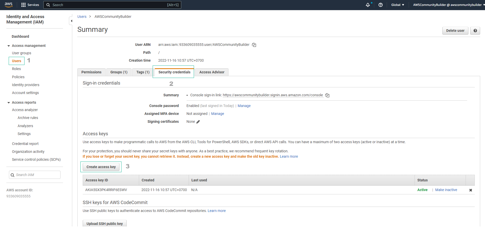Viewport: 485px width, 228px height.
Task: Copy the console sign-in link
Action: 327,95
